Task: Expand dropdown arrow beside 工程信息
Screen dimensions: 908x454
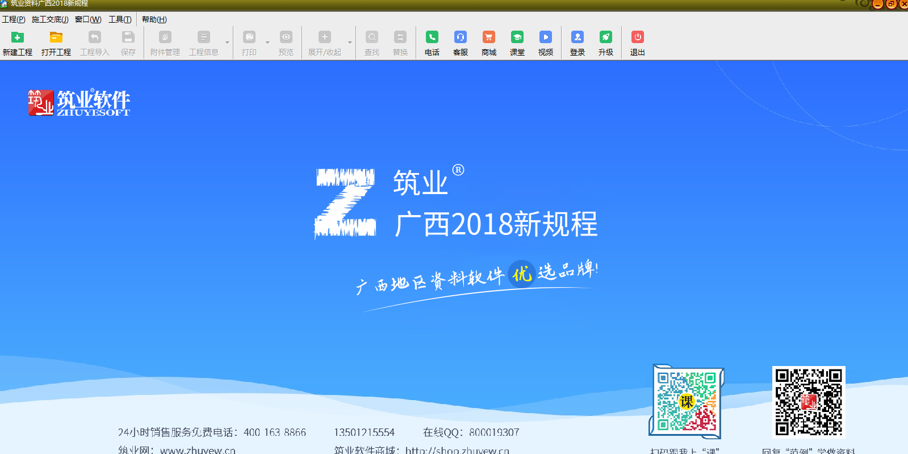Action: coord(227,43)
